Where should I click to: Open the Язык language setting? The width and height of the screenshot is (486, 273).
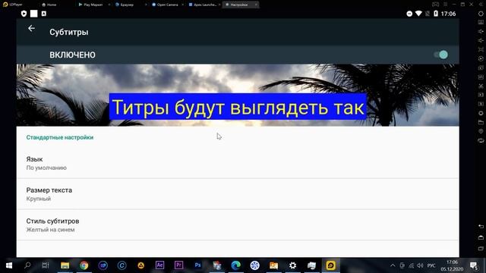[x=238, y=163]
